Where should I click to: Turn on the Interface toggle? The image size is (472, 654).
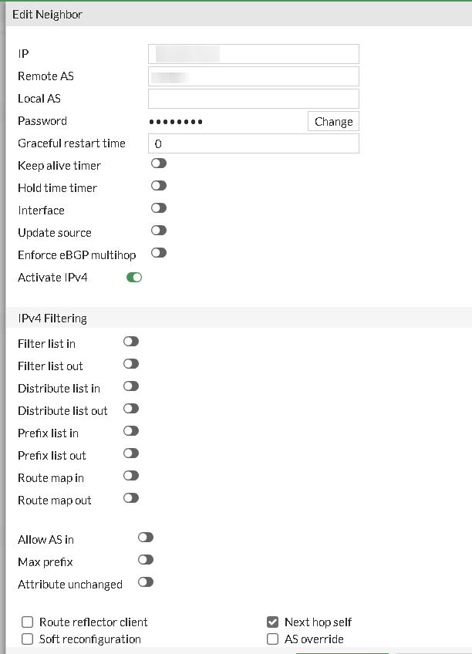(x=158, y=207)
